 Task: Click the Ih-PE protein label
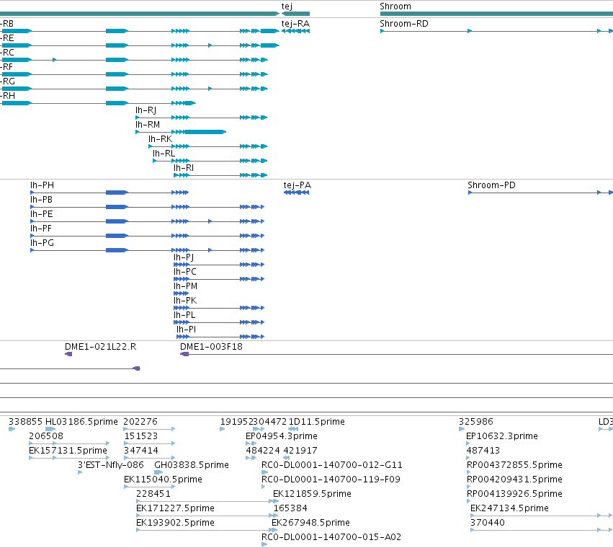(x=42, y=214)
